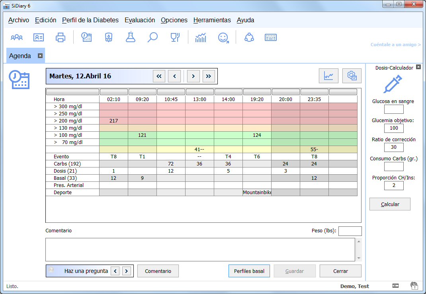This screenshot has height=294, width=426.
Task: Click the Glucosa en sangre input field
Action: pos(394,109)
